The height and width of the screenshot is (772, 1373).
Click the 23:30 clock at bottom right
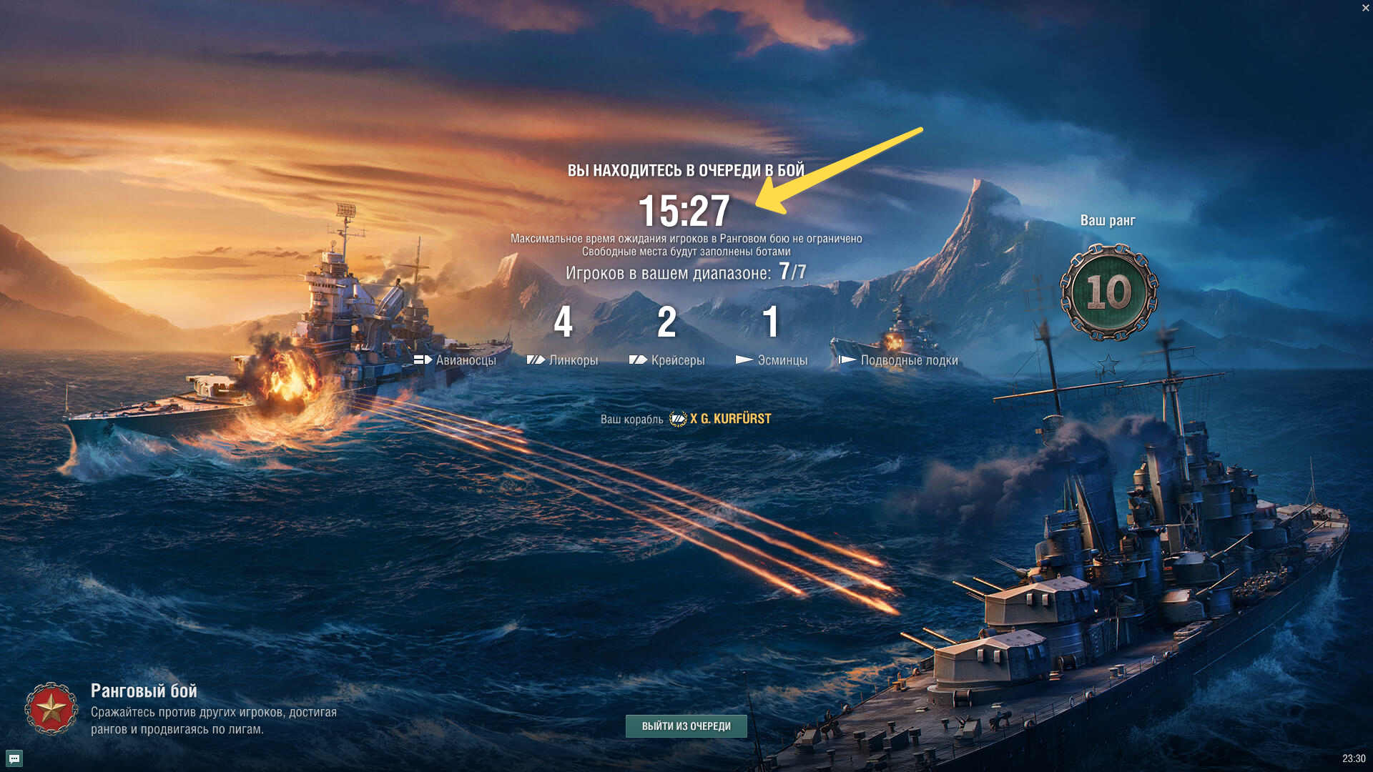tap(1354, 758)
